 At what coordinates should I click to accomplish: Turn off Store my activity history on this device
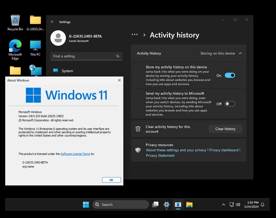pos(230,75)
